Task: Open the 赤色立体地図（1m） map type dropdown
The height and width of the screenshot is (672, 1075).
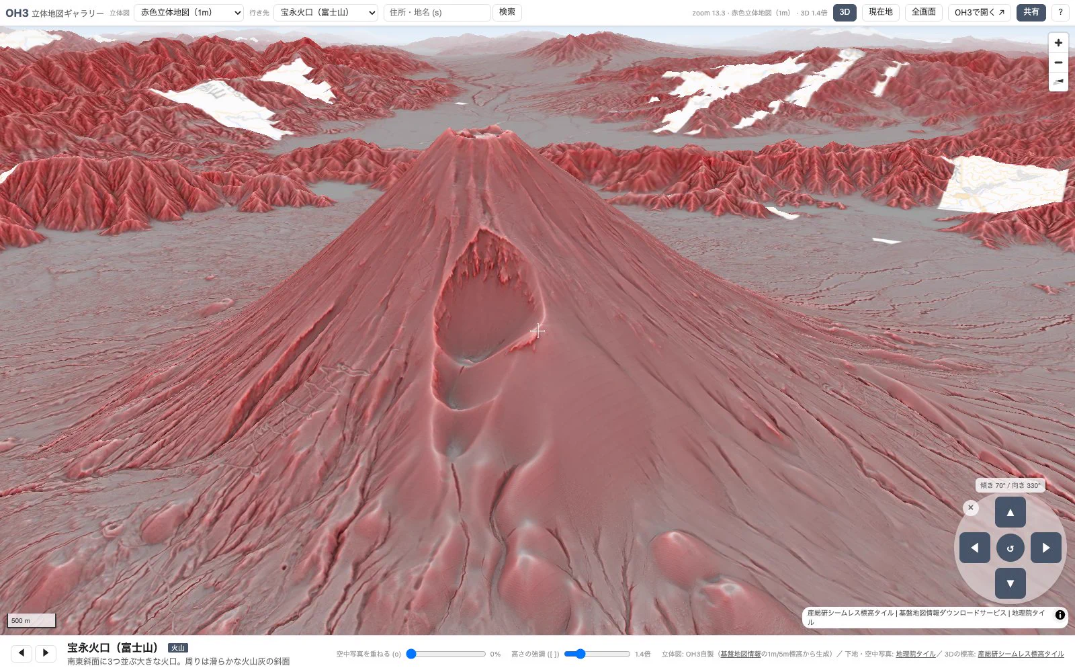Action: tap(189, 13)
